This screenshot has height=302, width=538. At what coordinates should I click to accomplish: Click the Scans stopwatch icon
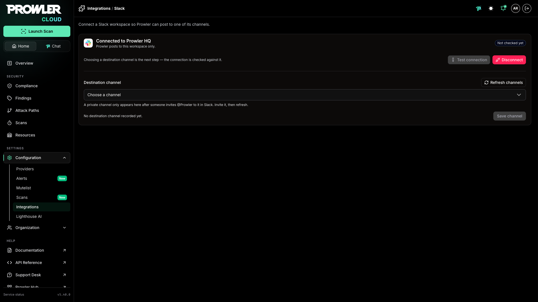10,123
